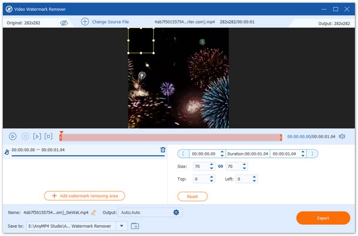This screenshot has height=236, width=358.
Task: Click the bottom-right handle of the selection box
Action: coord(153,53)
